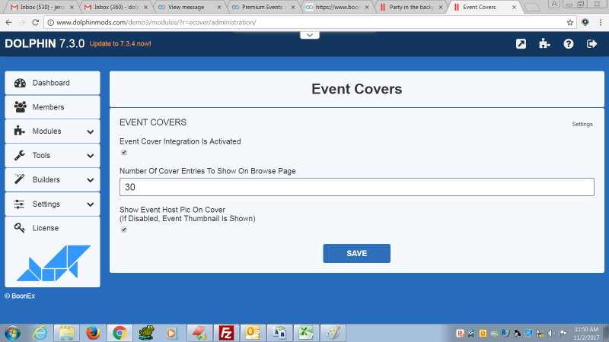
Task: Pull down the top center chevron tab
Action: pyautogui.click(x=307, y=35)
